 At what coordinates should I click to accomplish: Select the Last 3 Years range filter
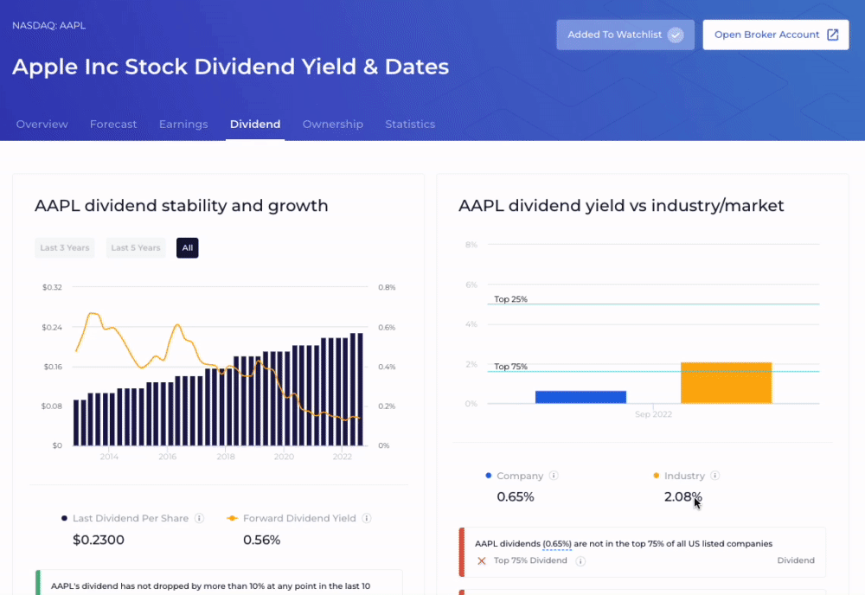pyautogui.click(x=65, y=247)
